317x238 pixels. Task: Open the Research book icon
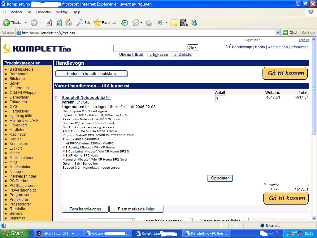click(x=184, y=23)
